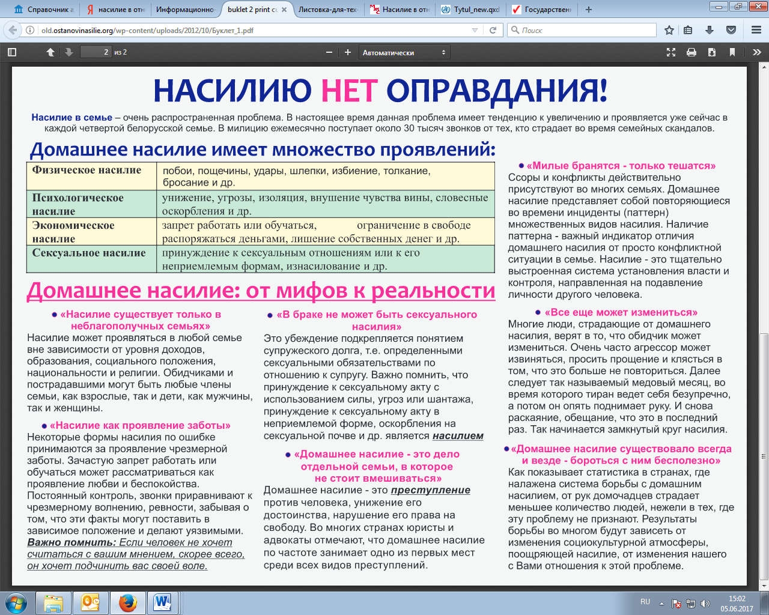
Task: Expand PDF viewer tools menu
Action: click(757, 52)
